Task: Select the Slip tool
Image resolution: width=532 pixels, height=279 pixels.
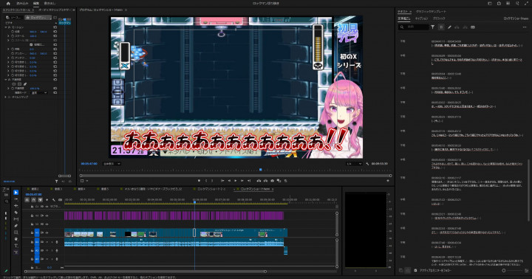Action: [x=16, y=219]
